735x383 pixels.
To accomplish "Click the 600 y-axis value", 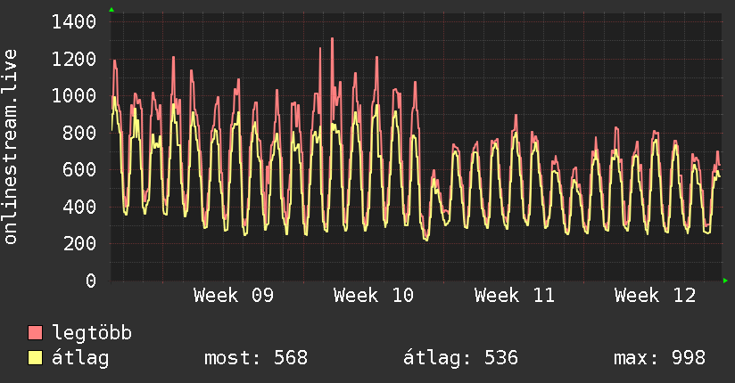I will pos(79,170).
